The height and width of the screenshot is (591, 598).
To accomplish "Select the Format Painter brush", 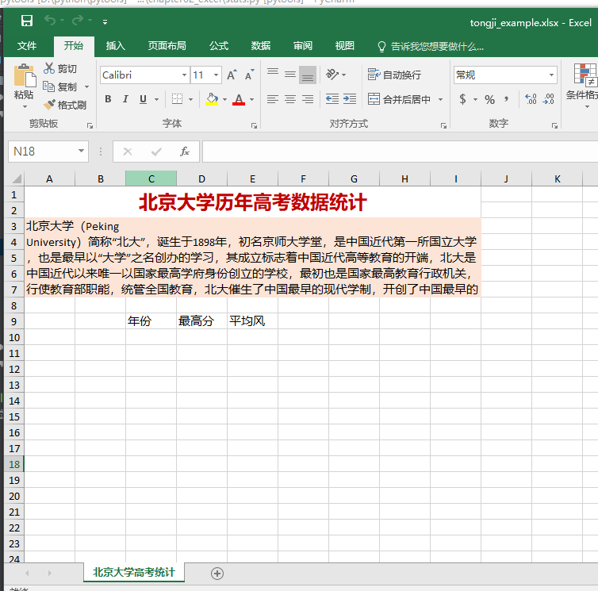I will 50,105.
